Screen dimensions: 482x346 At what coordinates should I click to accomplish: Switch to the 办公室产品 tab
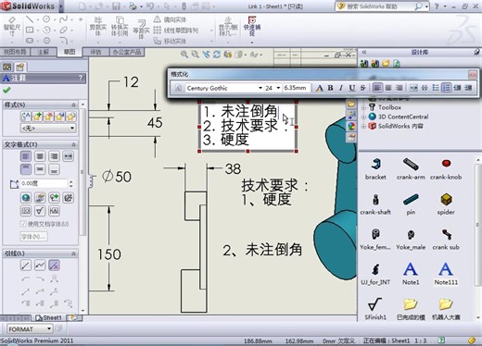pos(127,52)
